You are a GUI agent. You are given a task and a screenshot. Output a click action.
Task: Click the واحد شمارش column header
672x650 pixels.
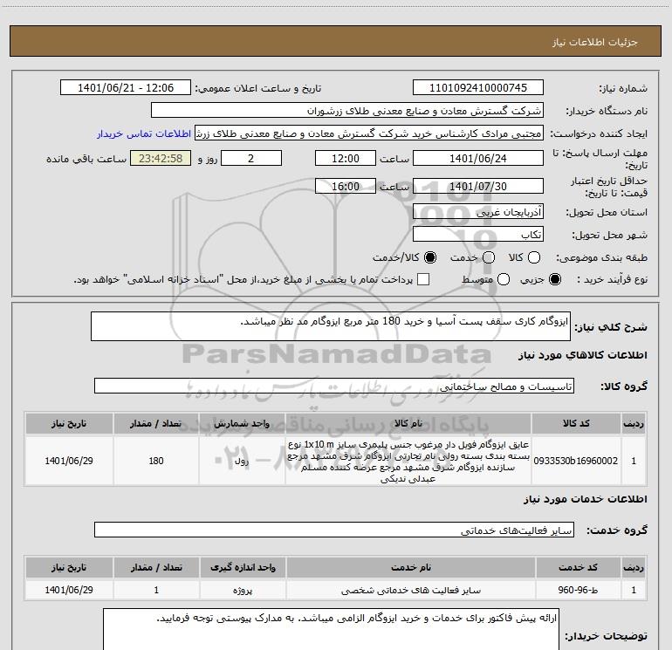click(242, 424)
